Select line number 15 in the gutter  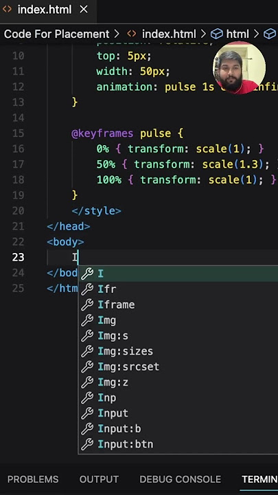coord(19,133)
